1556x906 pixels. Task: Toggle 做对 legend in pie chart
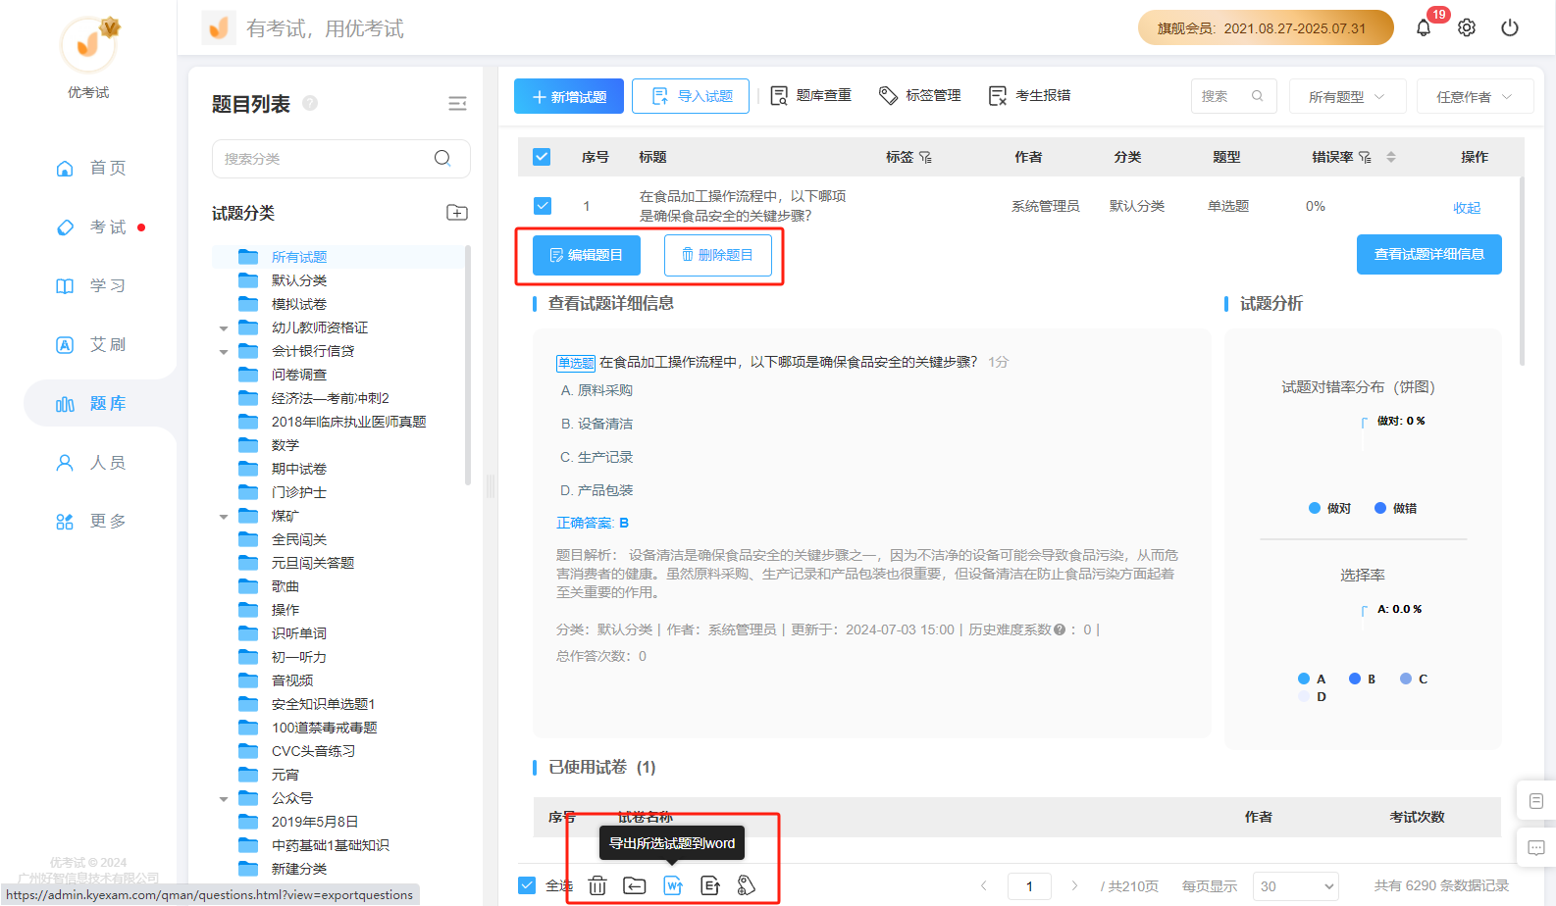[x=1330, y=508]
